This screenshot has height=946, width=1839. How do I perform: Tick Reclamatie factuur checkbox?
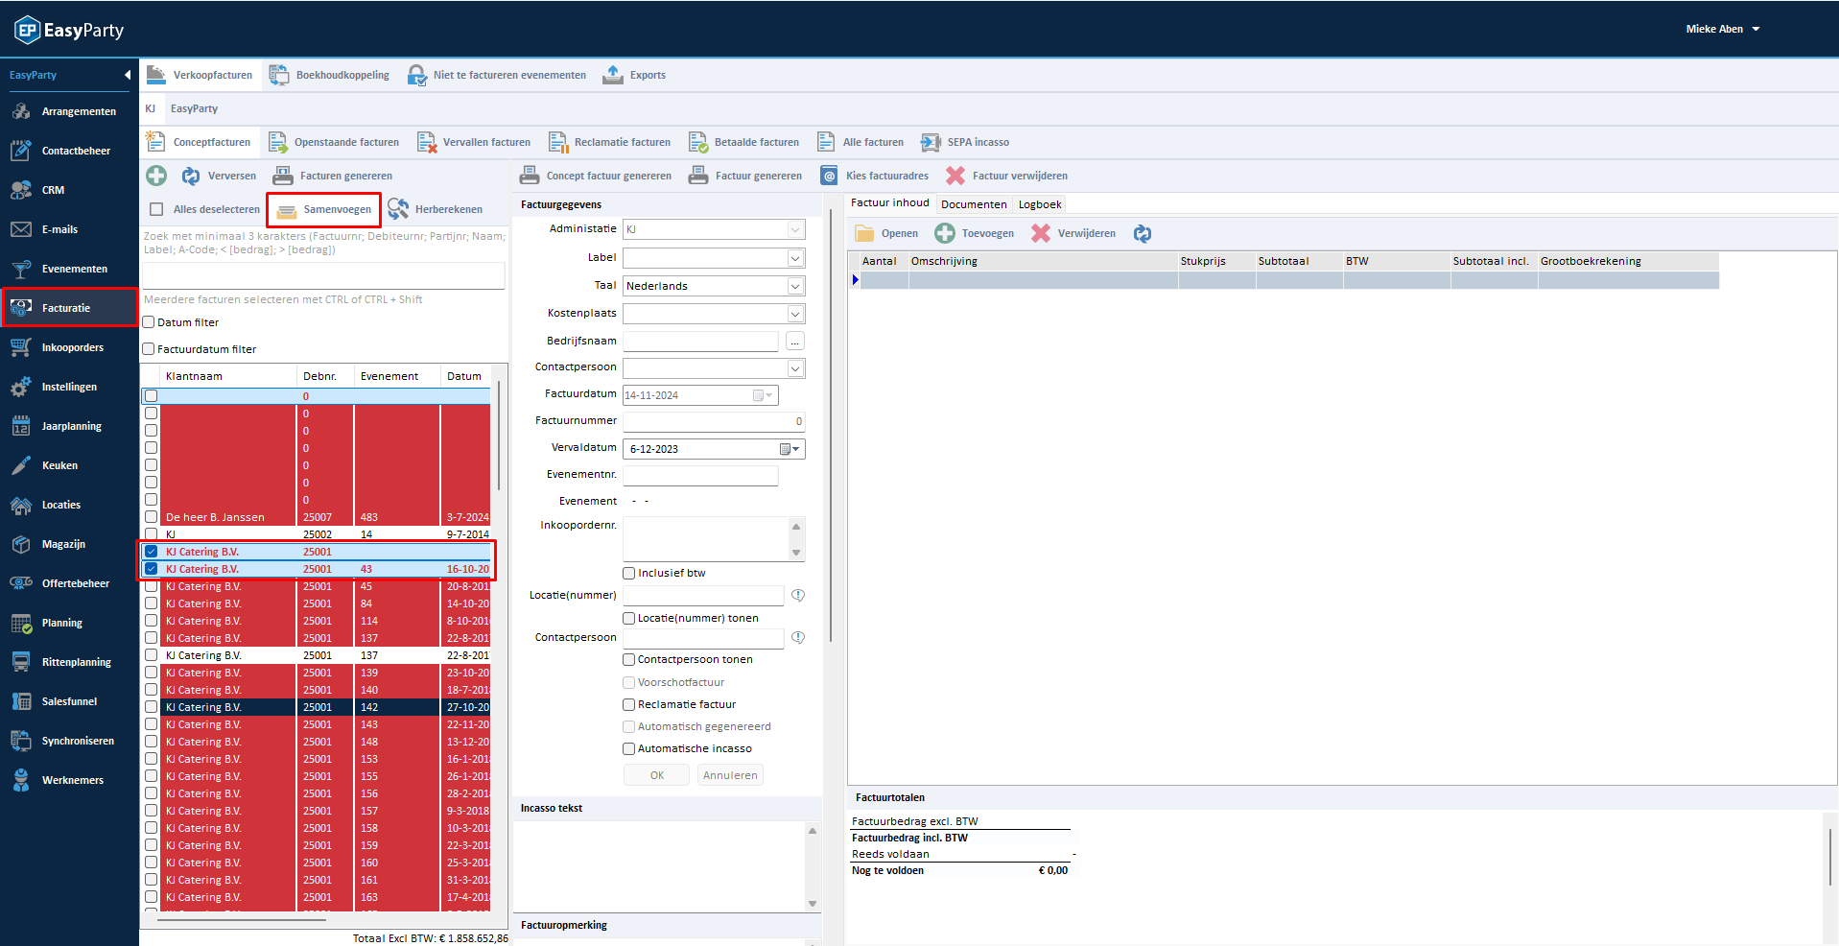629,704
